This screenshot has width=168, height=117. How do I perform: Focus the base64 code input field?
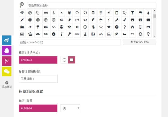70,42
